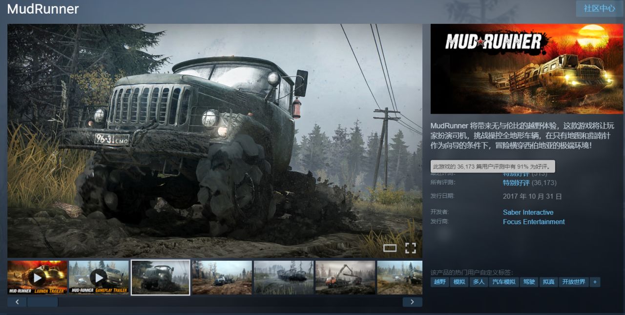
Task: Click the 模拟 tag
Action: (459, 282)
